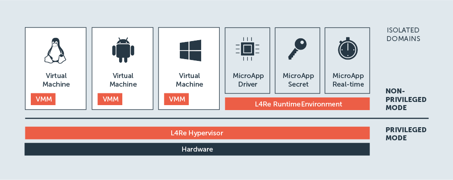Click the VMM label under the Windows machine
Screen dimensions: 453x180
(x=177, y=99)
